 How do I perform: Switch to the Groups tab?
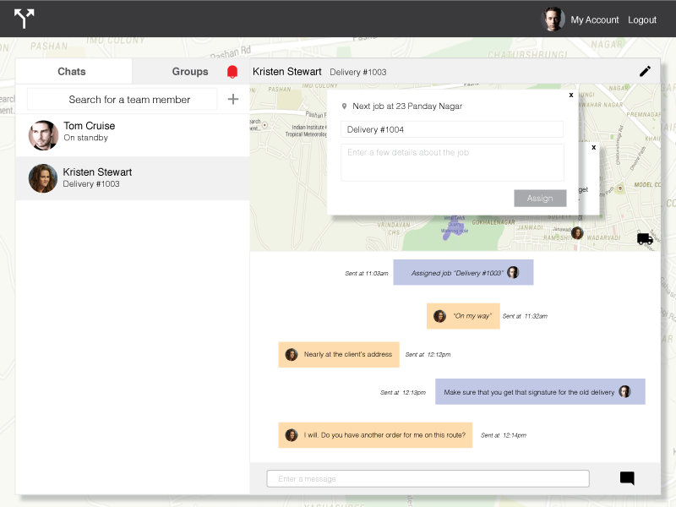(x=190, y=72)
